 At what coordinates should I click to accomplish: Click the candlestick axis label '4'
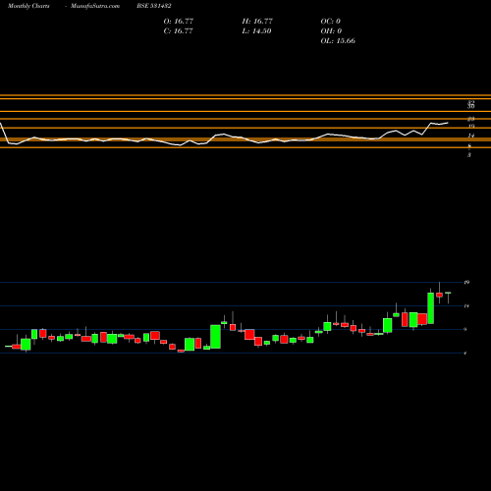pyautogui.click(x=465, y=353)
